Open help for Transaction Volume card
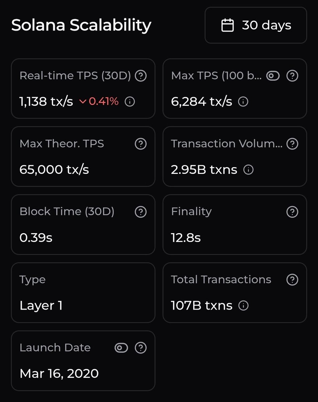 [293, 144]
